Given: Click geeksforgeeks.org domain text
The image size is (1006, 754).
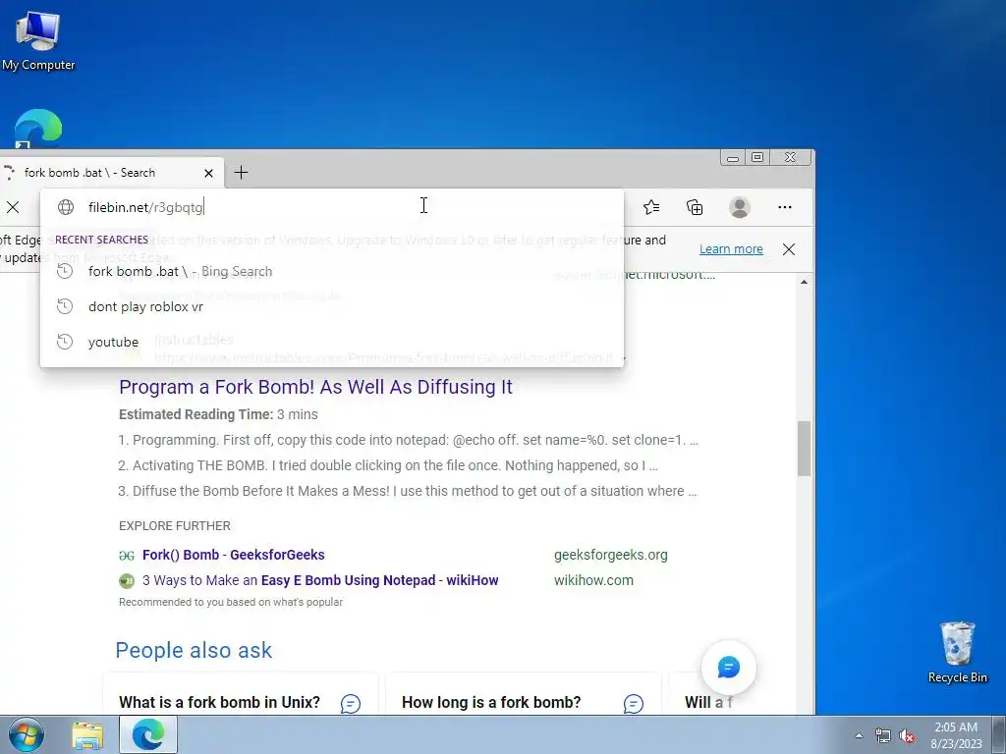Looking at the screenshot, I should coord(611,555).
